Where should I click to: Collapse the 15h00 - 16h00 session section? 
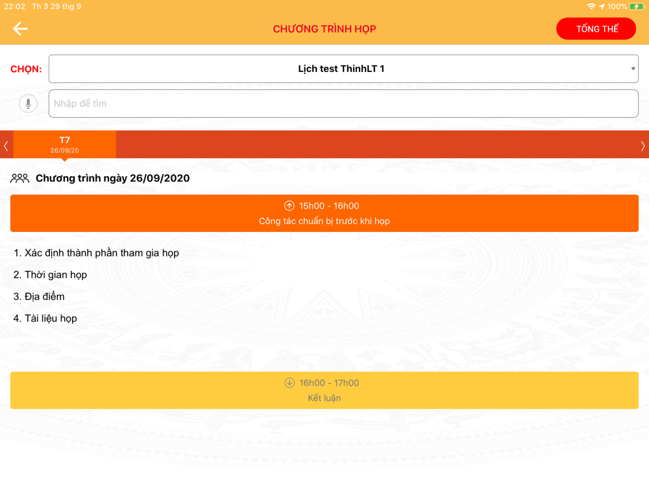click(324, 213)
